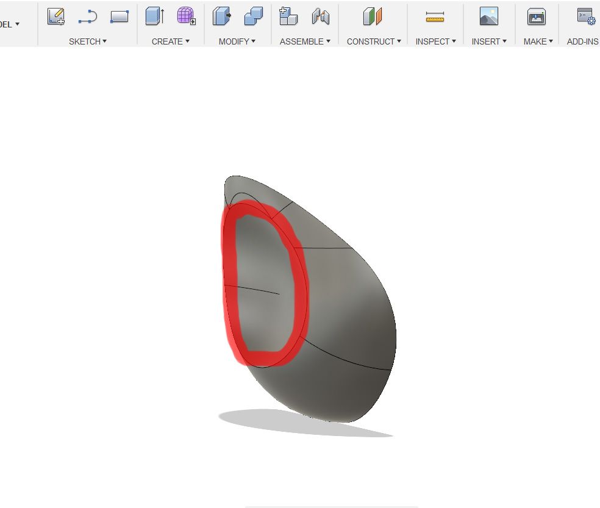Screen dimensions: 600x508
Task: Open the MODEL workspace switcher dropdown
Action: point(10,24)
